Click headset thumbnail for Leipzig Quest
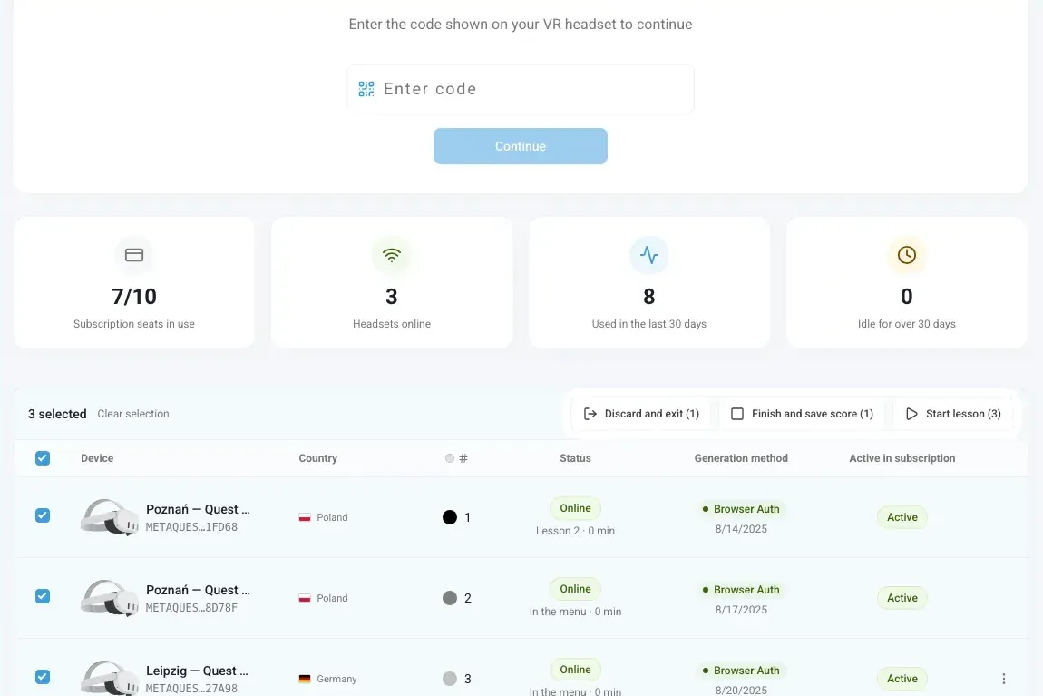Screen dimensions: 1043x696 point(110,678)
